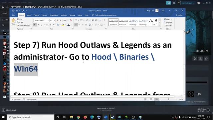Toggle Bold formatting
This screenshot has height=120, width=213.
[x=35, y=25]
